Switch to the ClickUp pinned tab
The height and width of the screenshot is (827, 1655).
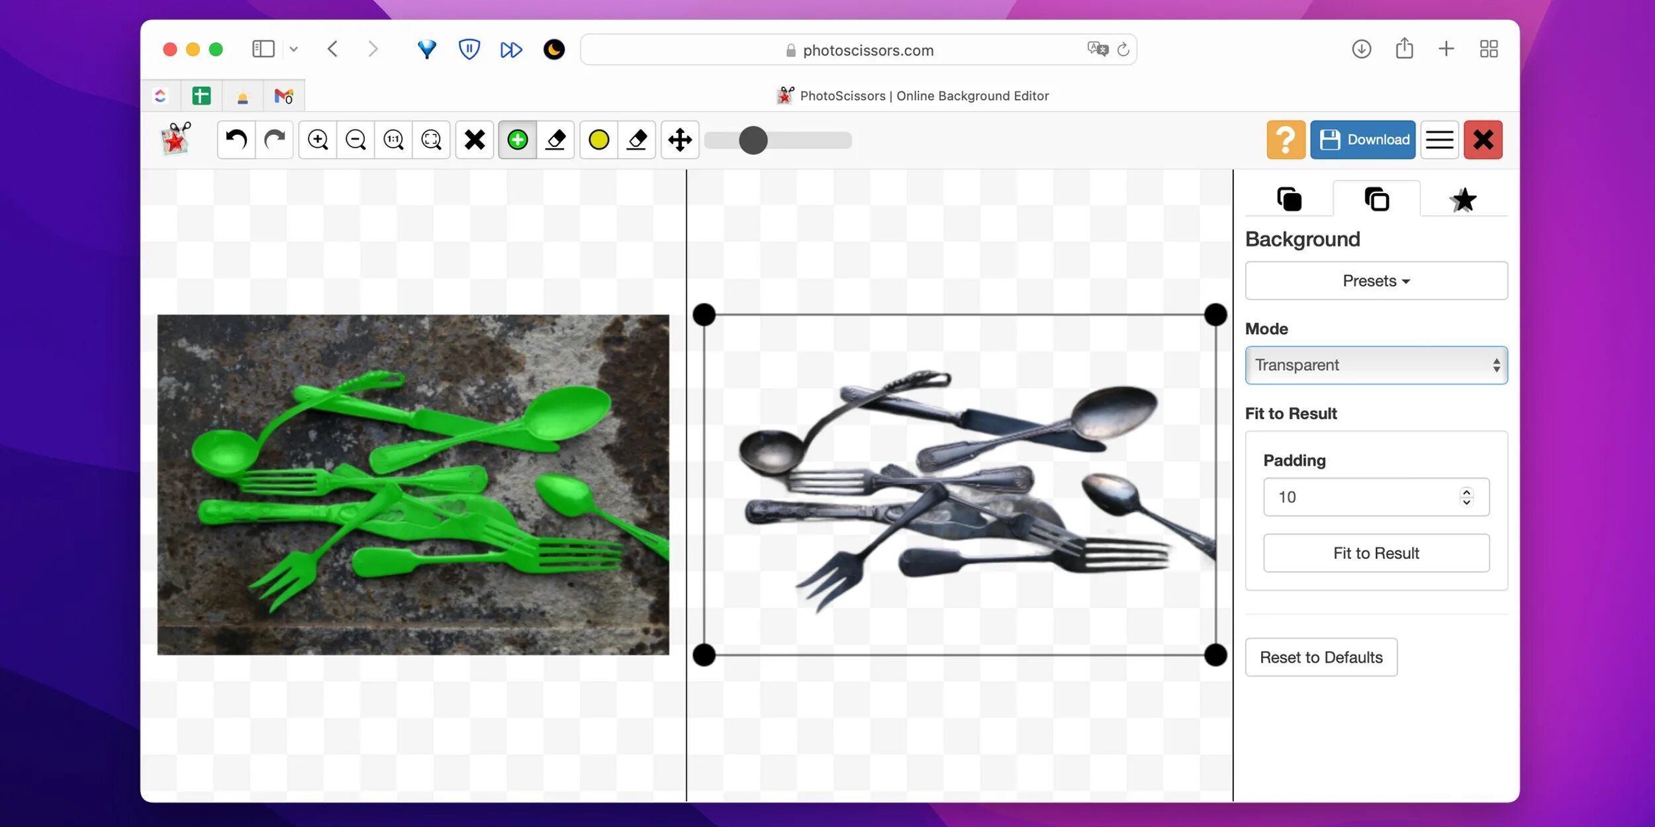pyautogui.click(x=160, y=96)
